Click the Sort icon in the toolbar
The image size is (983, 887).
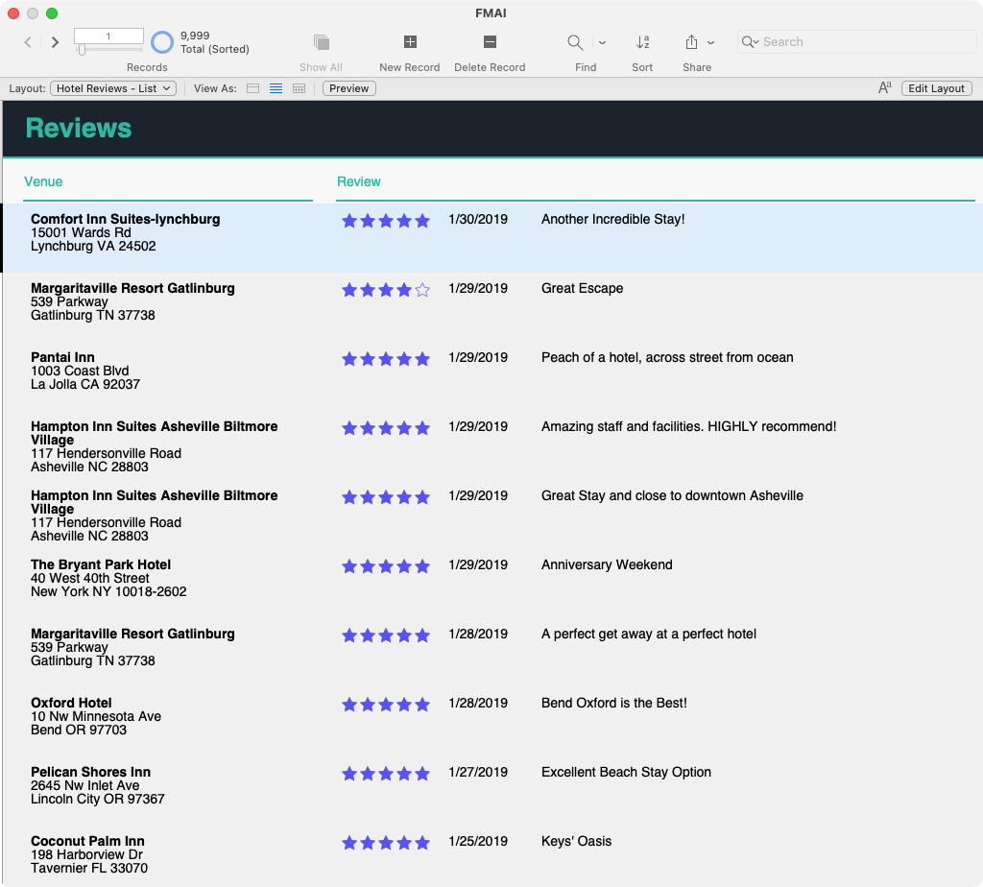(x=642, y=41)
